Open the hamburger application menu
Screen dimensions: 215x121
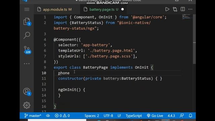[x=27, y=9]
